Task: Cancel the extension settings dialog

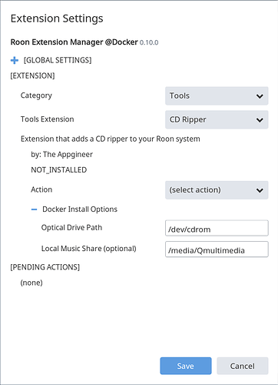Action: point(242,366)
